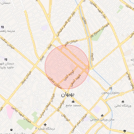
Task: Click the کوچه آیتی street label
Action: (x=69, y=75)
